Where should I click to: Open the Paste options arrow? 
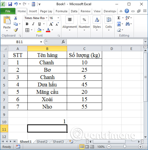[7, 31]
